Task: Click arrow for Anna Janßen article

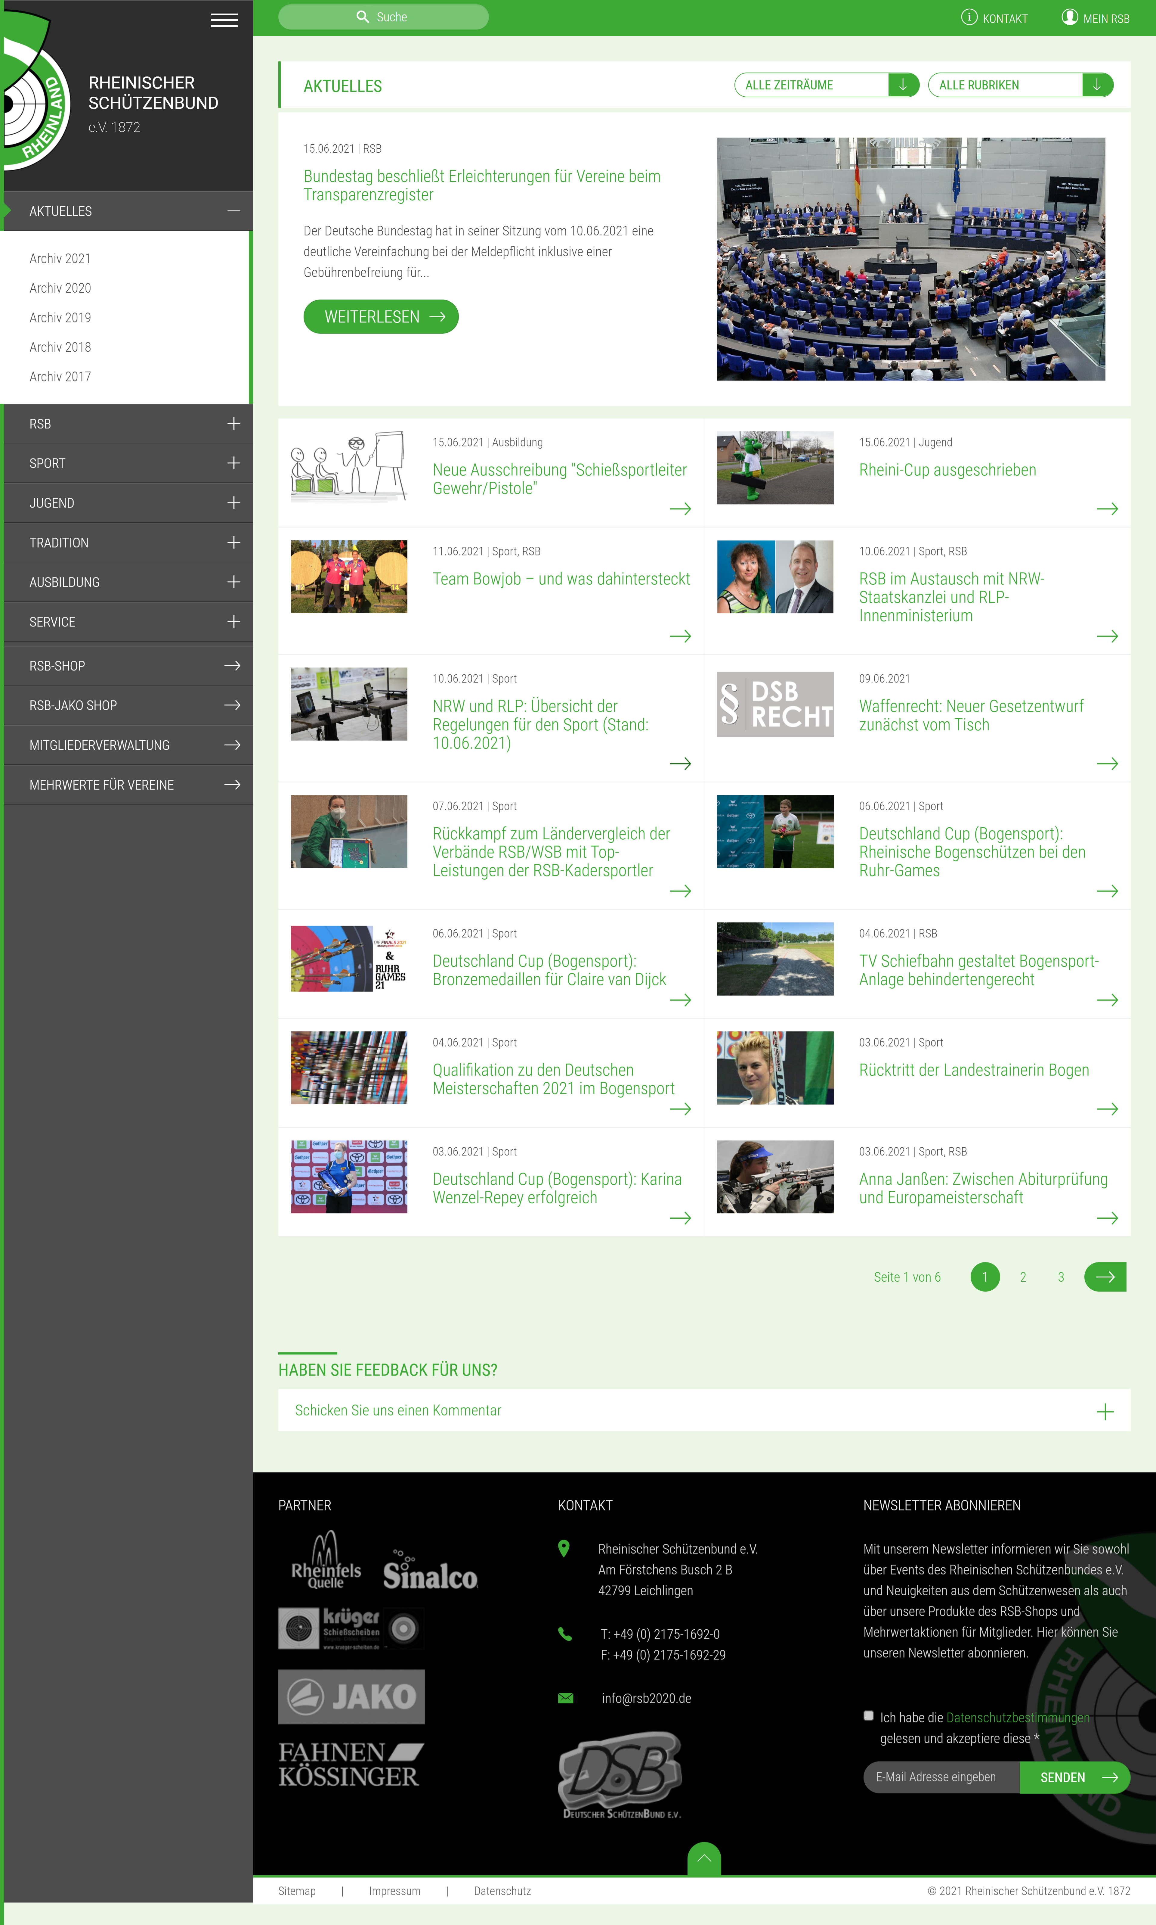Action: coord(1107,1218)
